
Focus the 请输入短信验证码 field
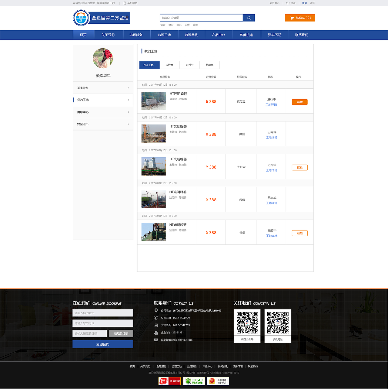[90, 333]
